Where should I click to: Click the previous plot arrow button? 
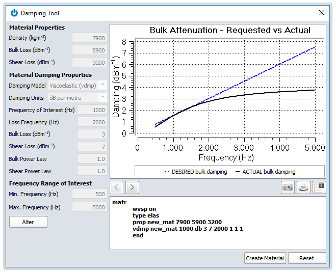pos(117,187)
